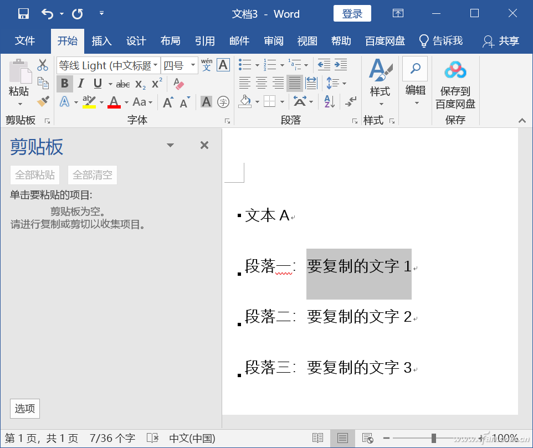Toggle justify alignment
This screenshot has width=533, height=448.
294,82
